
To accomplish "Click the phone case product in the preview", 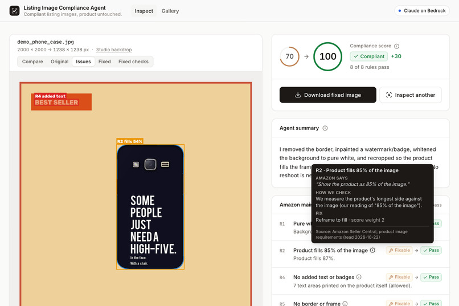I will (150, 207).
